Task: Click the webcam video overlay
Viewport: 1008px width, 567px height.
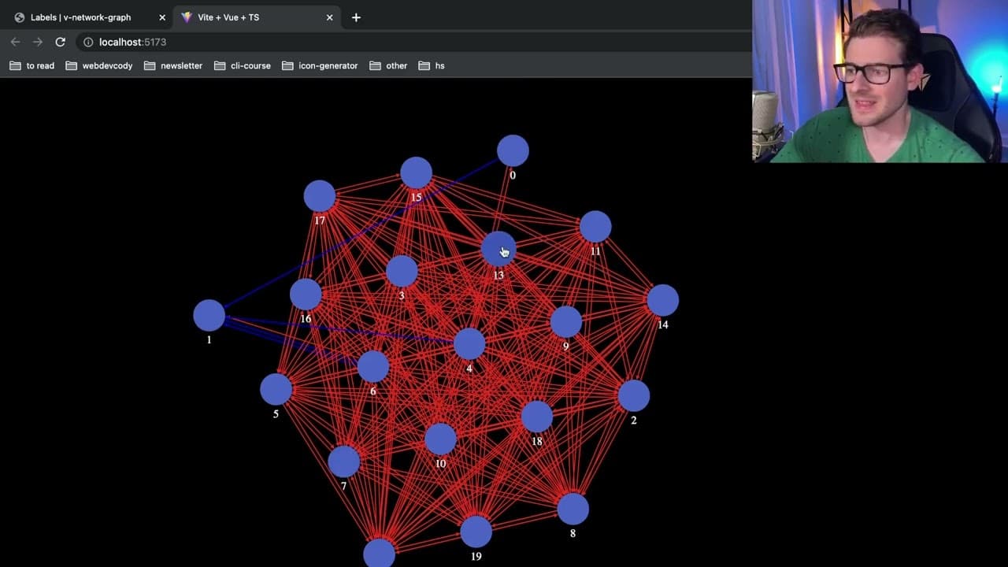Action: pyautogui.click(x=880, y=81)
